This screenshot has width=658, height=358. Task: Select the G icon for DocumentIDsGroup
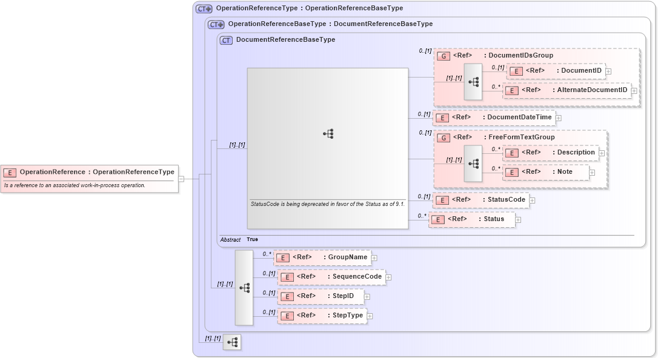pos(442,55)
